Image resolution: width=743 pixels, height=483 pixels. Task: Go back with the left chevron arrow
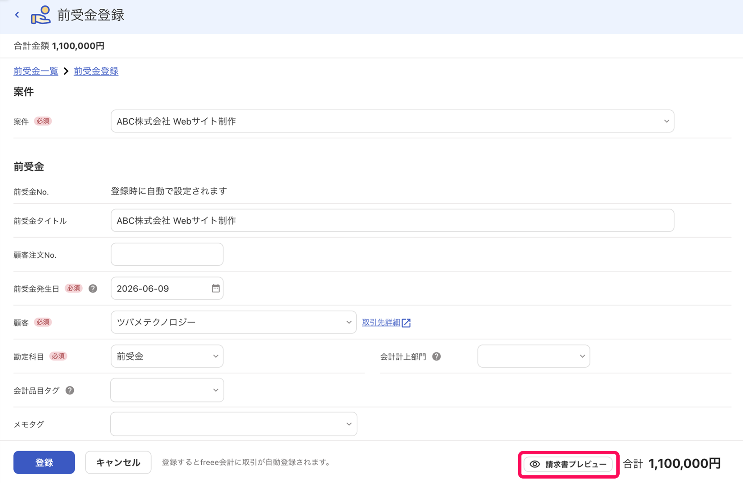tap(17, 15)
